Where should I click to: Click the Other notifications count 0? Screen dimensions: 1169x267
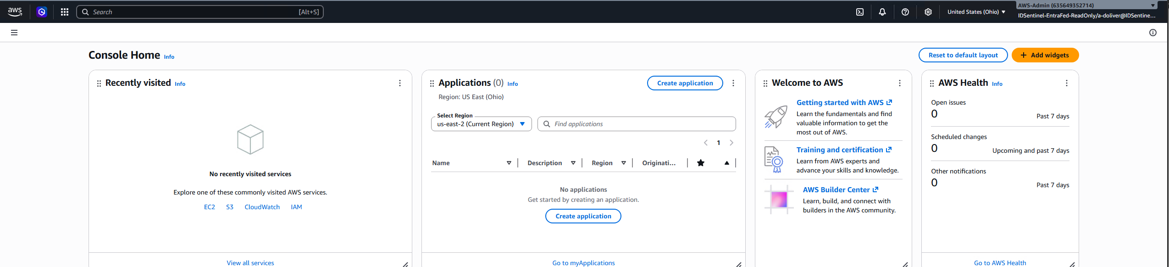[934, 183]
